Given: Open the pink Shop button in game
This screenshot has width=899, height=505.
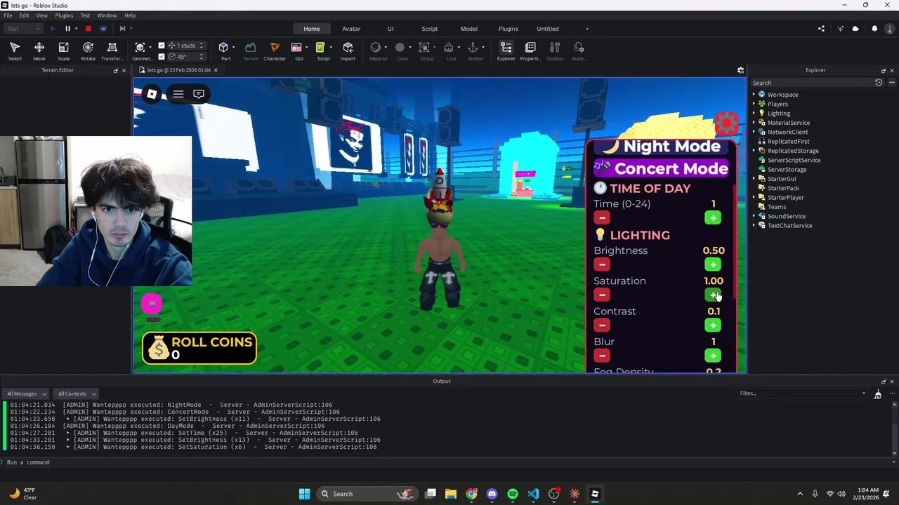Looking at the screenshot, I should (x=152, y=304).
